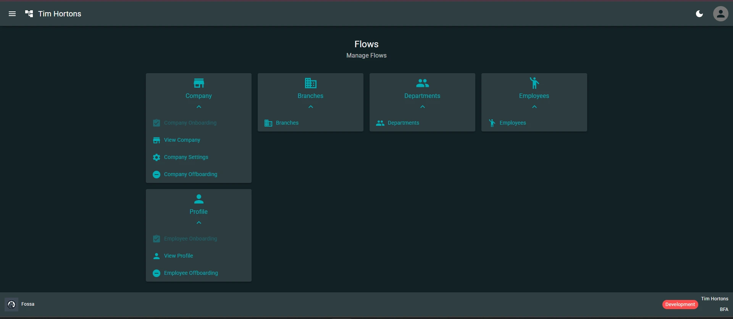Collapse the Branches card chevron
This screenshot has width=733, height=319.
click(x=310, y=107)
